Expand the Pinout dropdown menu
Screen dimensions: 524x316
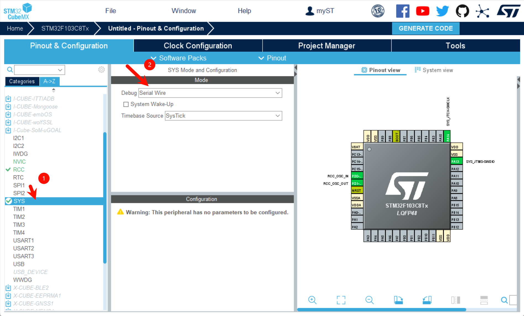(272, 58)
